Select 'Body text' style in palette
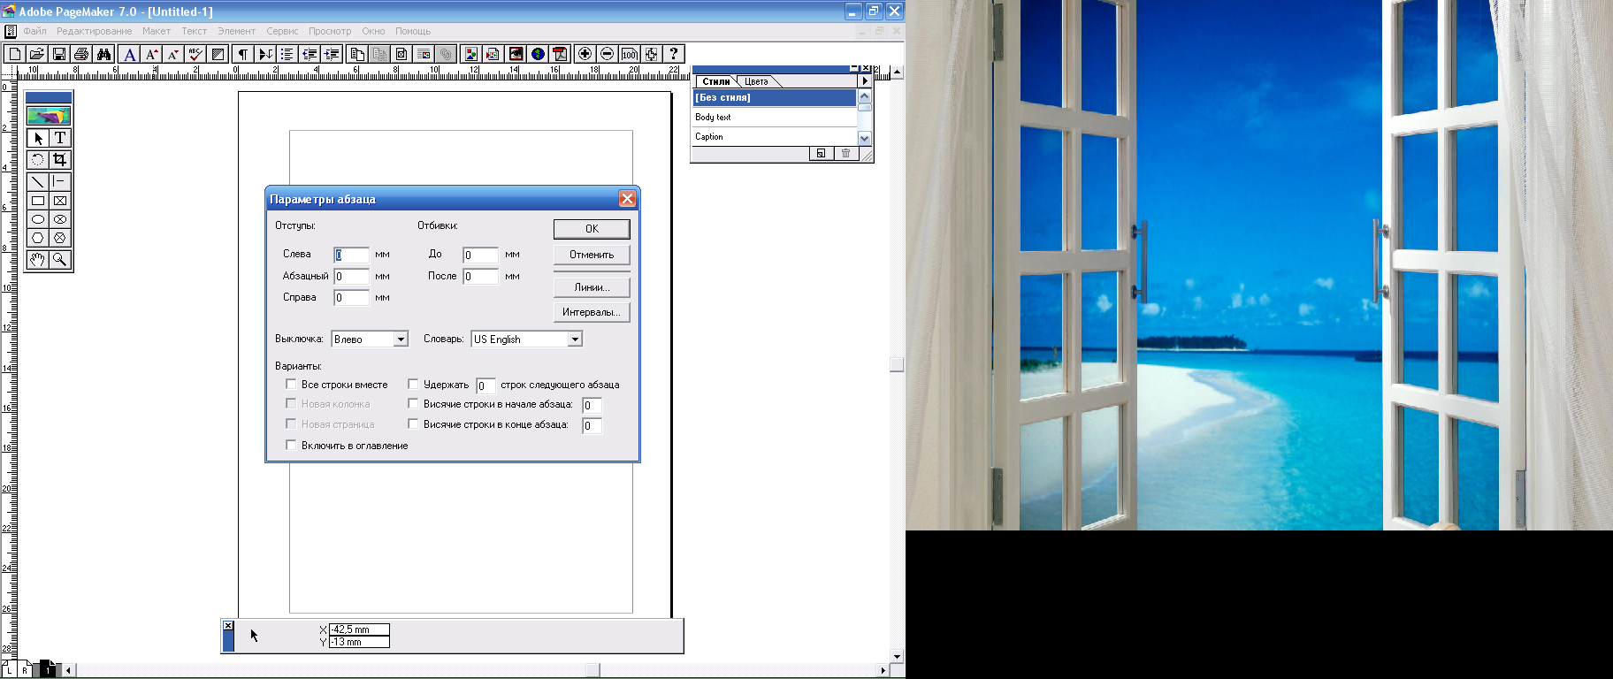Screen dimensions: 1613x679 [x=775, y=117]
